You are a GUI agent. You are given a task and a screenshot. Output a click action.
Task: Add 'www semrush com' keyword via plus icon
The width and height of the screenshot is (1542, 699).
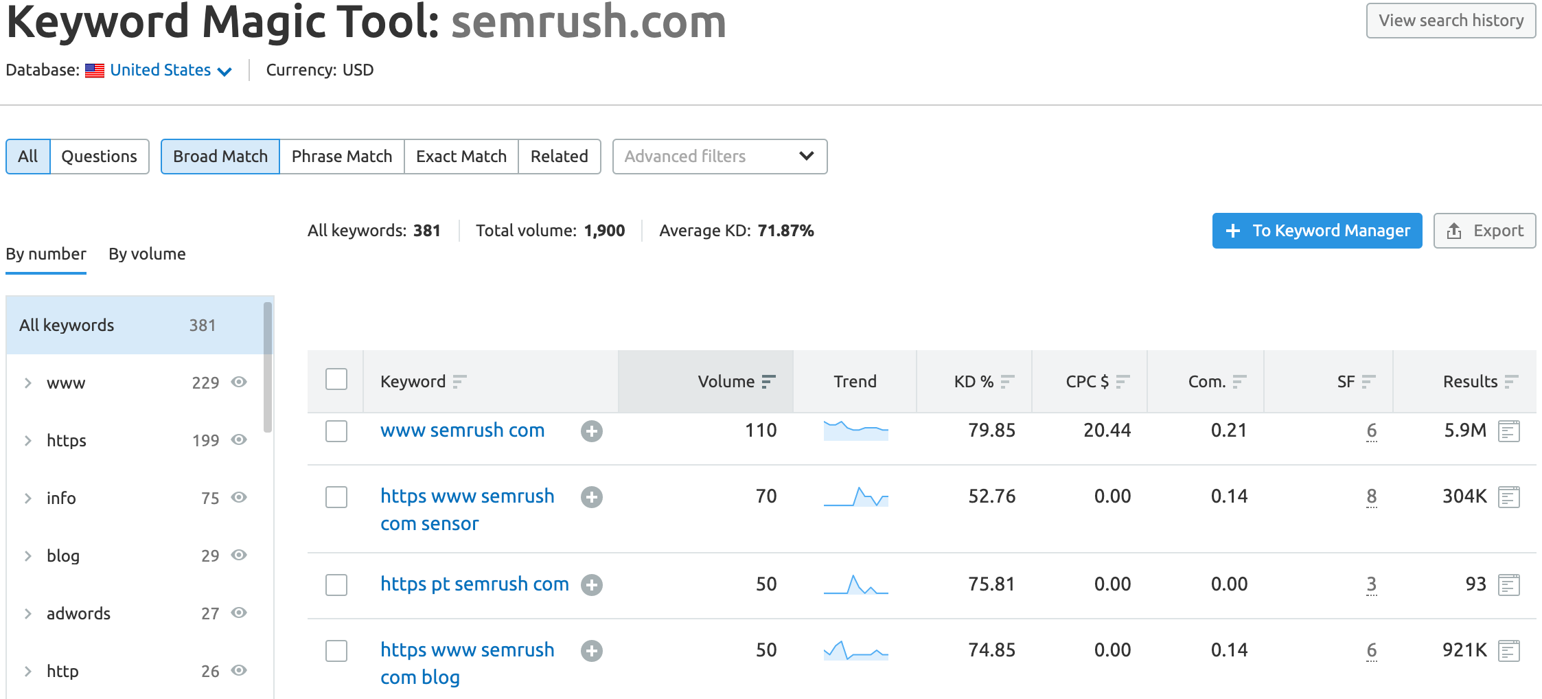coord(591,431)
